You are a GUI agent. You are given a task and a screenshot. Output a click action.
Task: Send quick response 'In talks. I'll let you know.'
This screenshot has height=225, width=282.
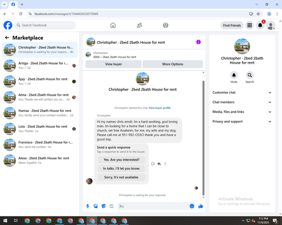point(121,169)
